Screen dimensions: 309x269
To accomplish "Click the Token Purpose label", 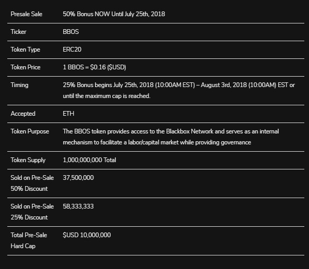I will (x=30, y=131).
